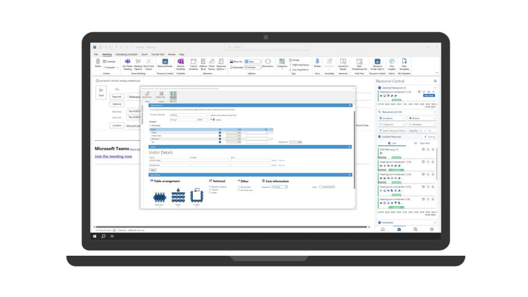528x297 pixels.
Task: Start Dictate from the ribbon
Action: [x=317, y=61]
